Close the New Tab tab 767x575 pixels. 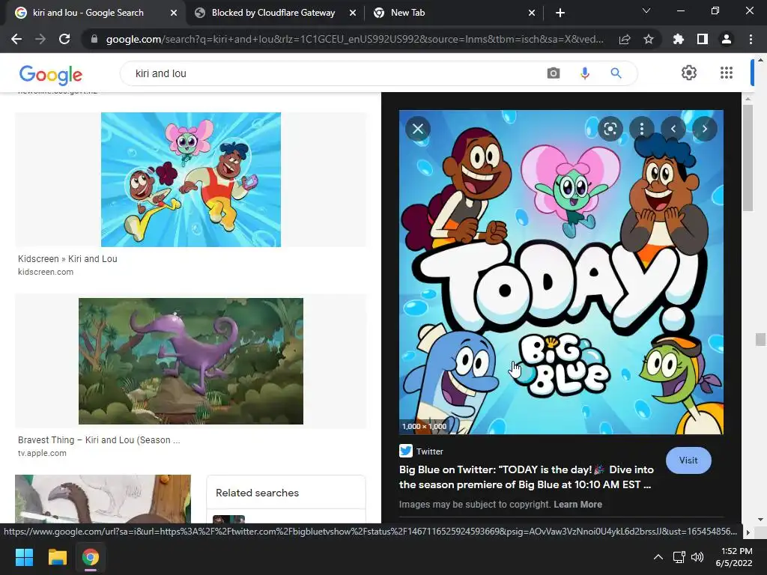click(532, 13)
